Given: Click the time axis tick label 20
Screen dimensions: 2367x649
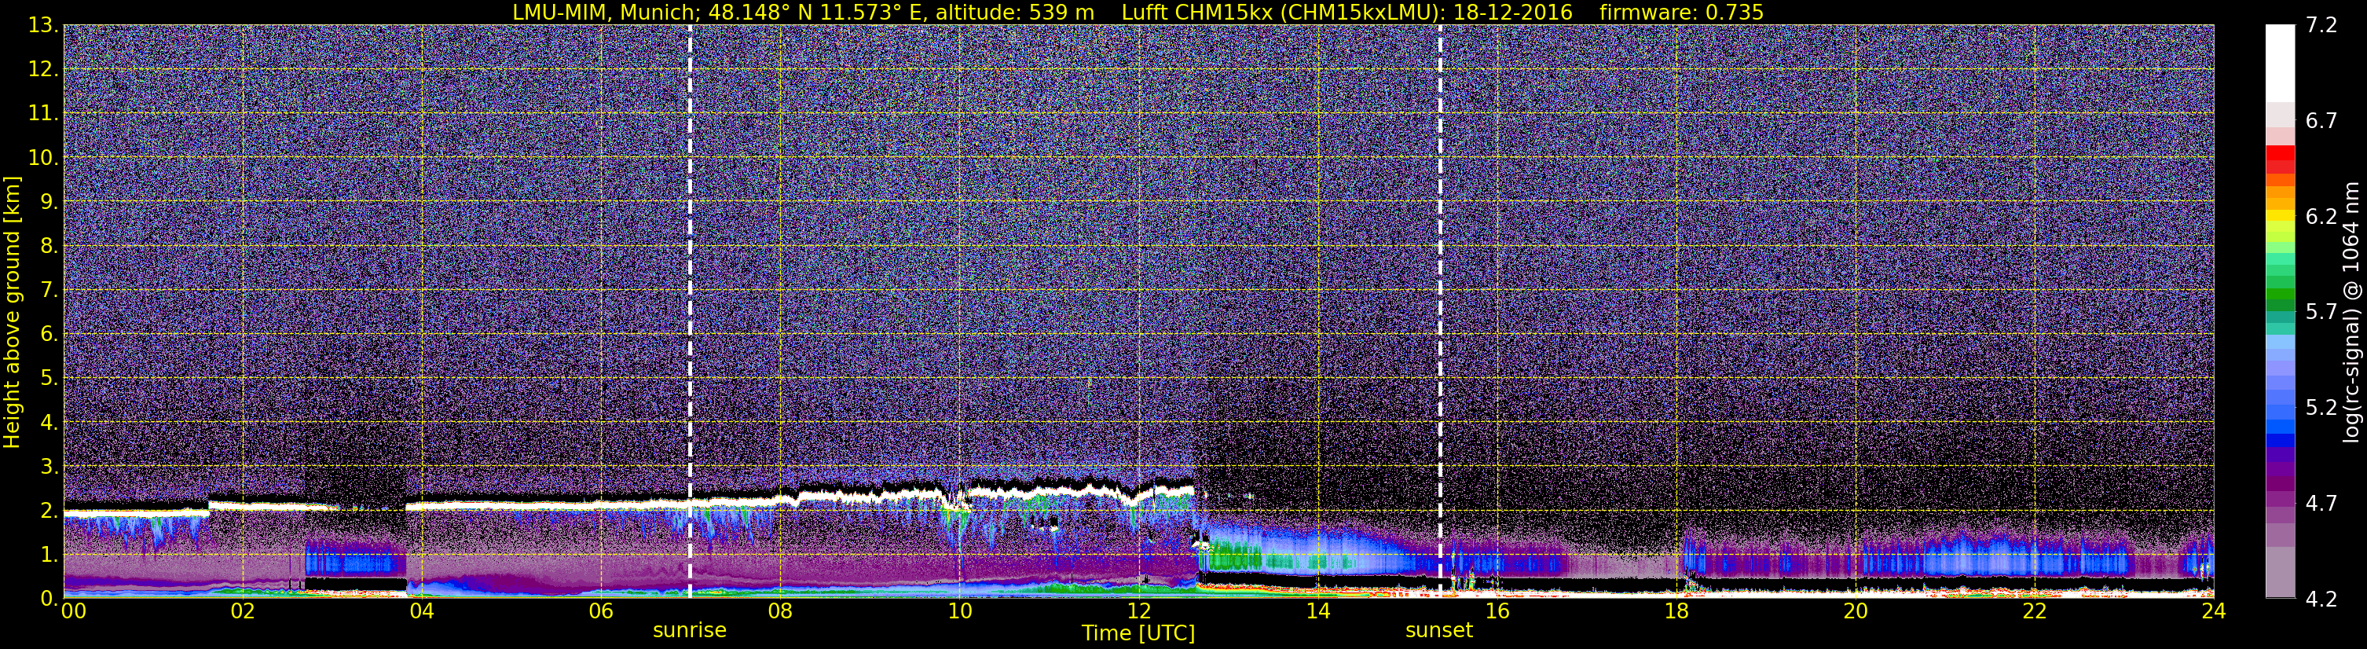Looking at the screenshot, I should coord(1856,611).
